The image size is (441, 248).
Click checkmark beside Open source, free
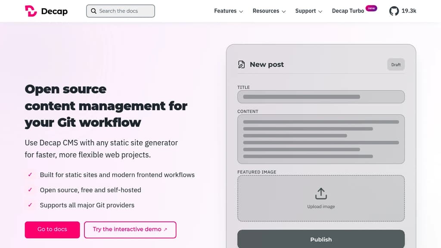30,190
